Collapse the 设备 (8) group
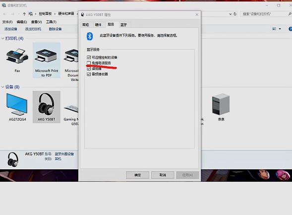 coord(3,87)
